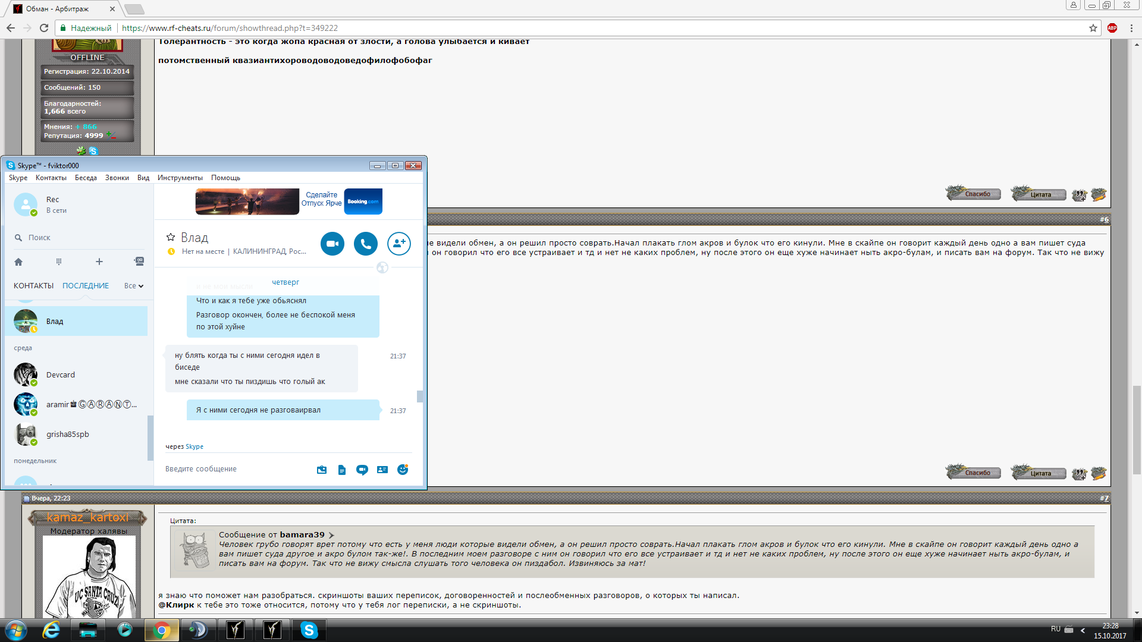
Task: Open the #7 post permalink
Action: (x=1104, y=498)
